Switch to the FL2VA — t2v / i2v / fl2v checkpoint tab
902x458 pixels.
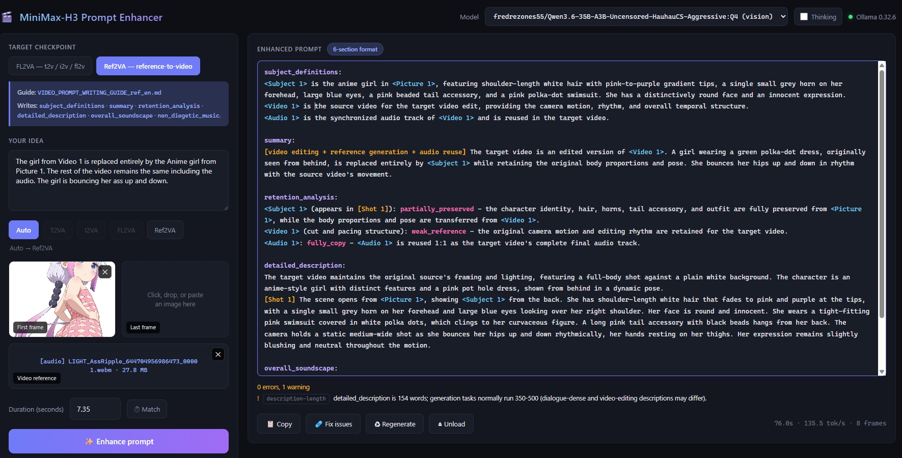click(x=50, y=66)
